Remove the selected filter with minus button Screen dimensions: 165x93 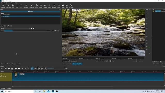5,26
